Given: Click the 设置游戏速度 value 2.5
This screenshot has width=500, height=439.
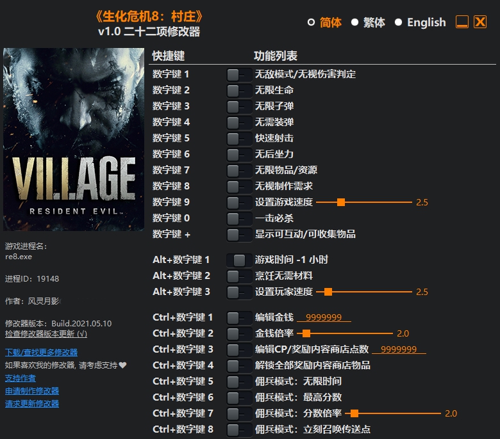Looking at the screenshot, I should click(422, 202).
